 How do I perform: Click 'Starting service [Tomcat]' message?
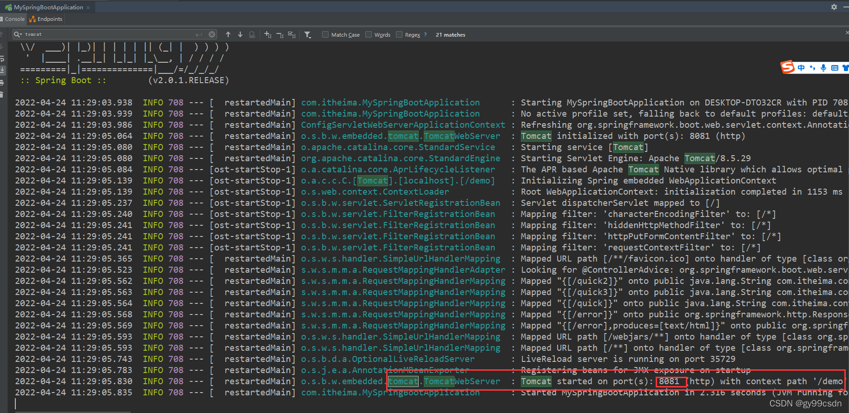(x=585, y=147)
